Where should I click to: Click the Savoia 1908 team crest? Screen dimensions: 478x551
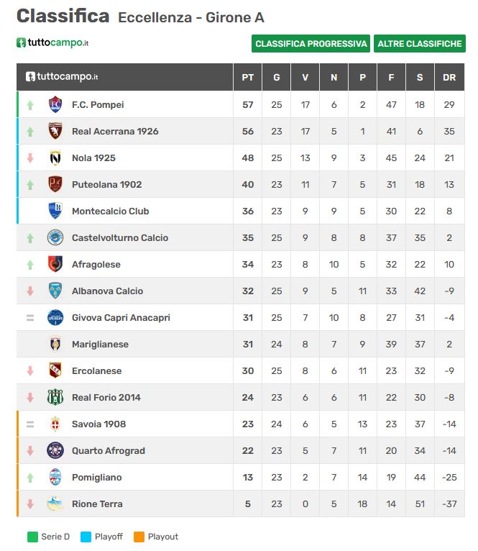(55, 424)
